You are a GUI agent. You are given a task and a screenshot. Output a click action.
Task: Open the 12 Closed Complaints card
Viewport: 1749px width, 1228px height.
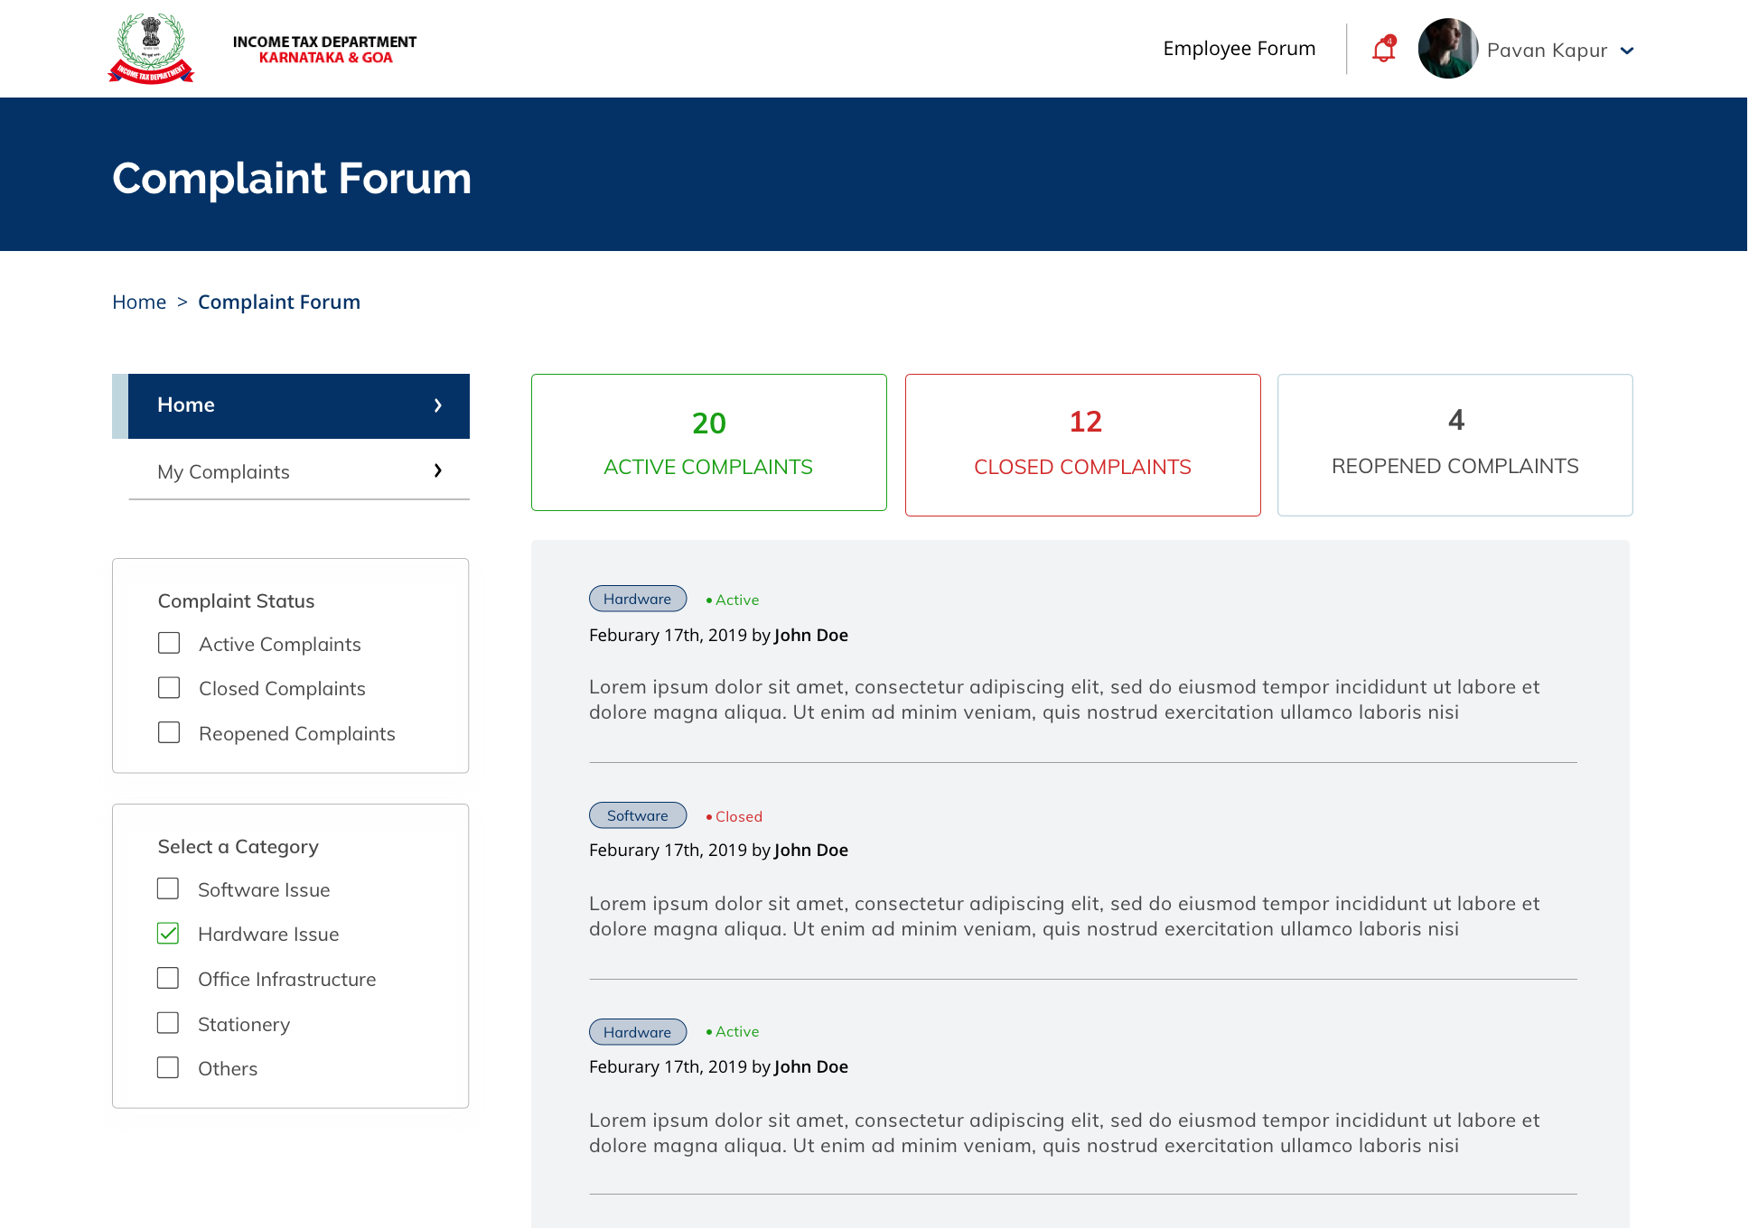tap(1082, 444)
